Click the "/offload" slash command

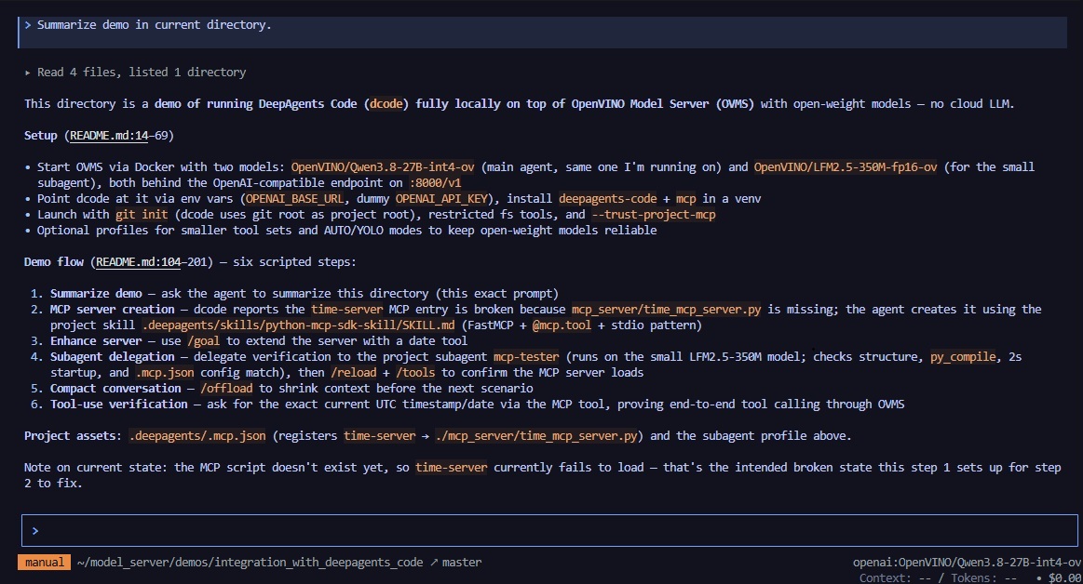226,388
